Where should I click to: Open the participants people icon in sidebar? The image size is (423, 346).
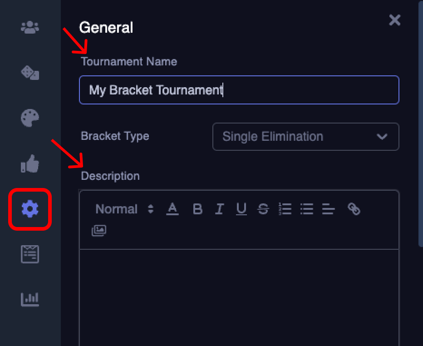[x=30, y=27]
